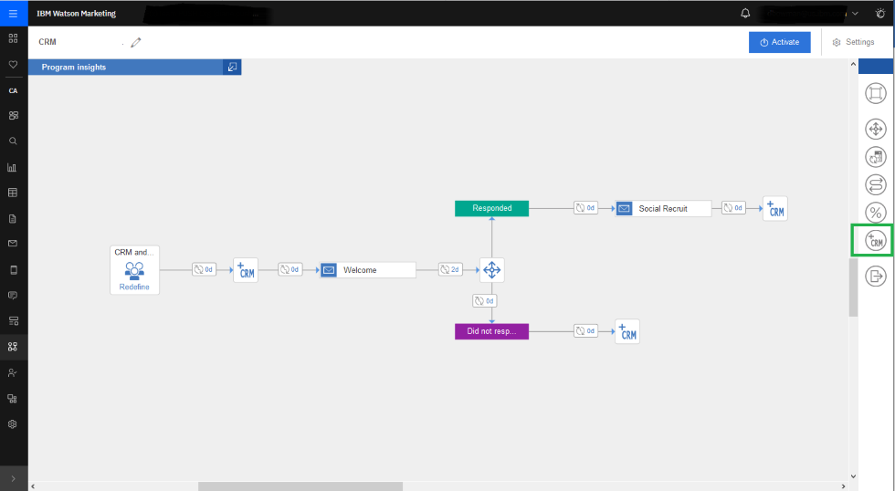This screenshot has width=895, height=491.
Task: Select the green Responded branch label
Action: pyautogui.click(x=492, y=208)
